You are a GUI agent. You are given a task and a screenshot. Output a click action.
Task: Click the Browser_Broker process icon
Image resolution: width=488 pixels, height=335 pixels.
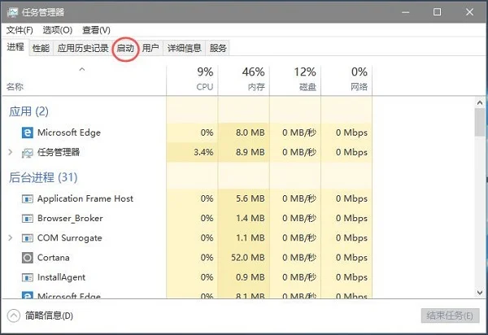(x=28, y=219)
